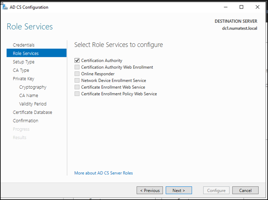Click the Next button
The image size is (268, 200).
click(x=179, y=190)
